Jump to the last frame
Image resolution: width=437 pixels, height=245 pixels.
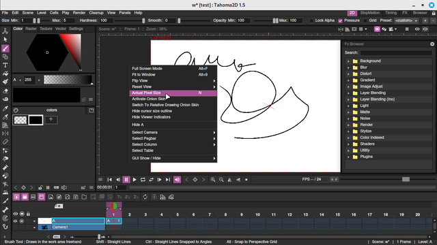(x=168, y=180)
